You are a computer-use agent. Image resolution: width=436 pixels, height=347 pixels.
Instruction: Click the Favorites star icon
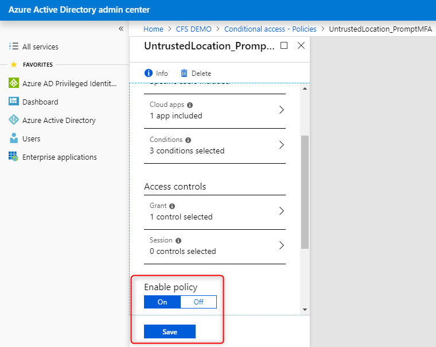tap(14, 64)
